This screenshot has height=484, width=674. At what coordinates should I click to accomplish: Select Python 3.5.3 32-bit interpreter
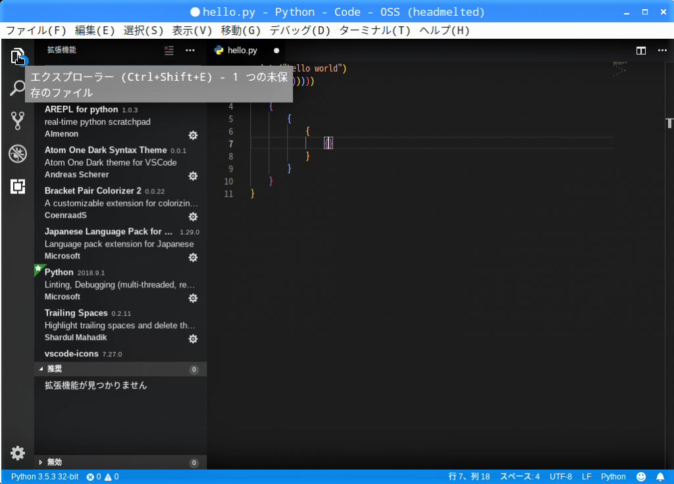pyautogui.click(x=45, y=477)
